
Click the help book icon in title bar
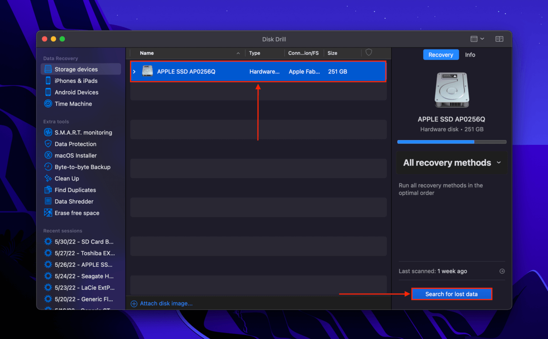(499, 39)
